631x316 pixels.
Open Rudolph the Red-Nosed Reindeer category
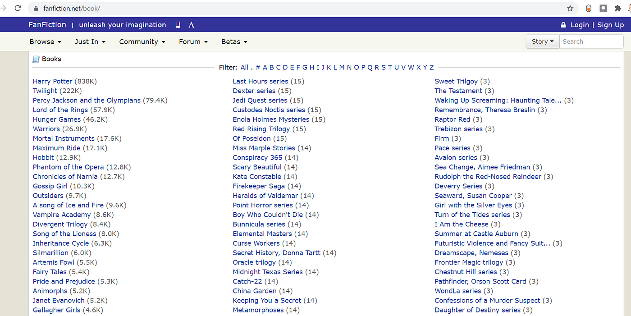click(x=488, y=176)
